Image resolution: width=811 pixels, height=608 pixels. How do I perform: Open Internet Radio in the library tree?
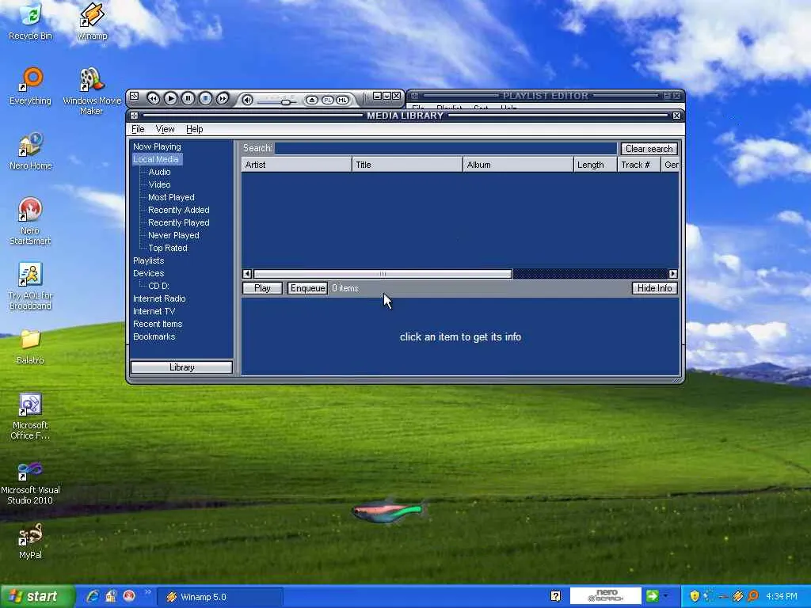[159, 298]
